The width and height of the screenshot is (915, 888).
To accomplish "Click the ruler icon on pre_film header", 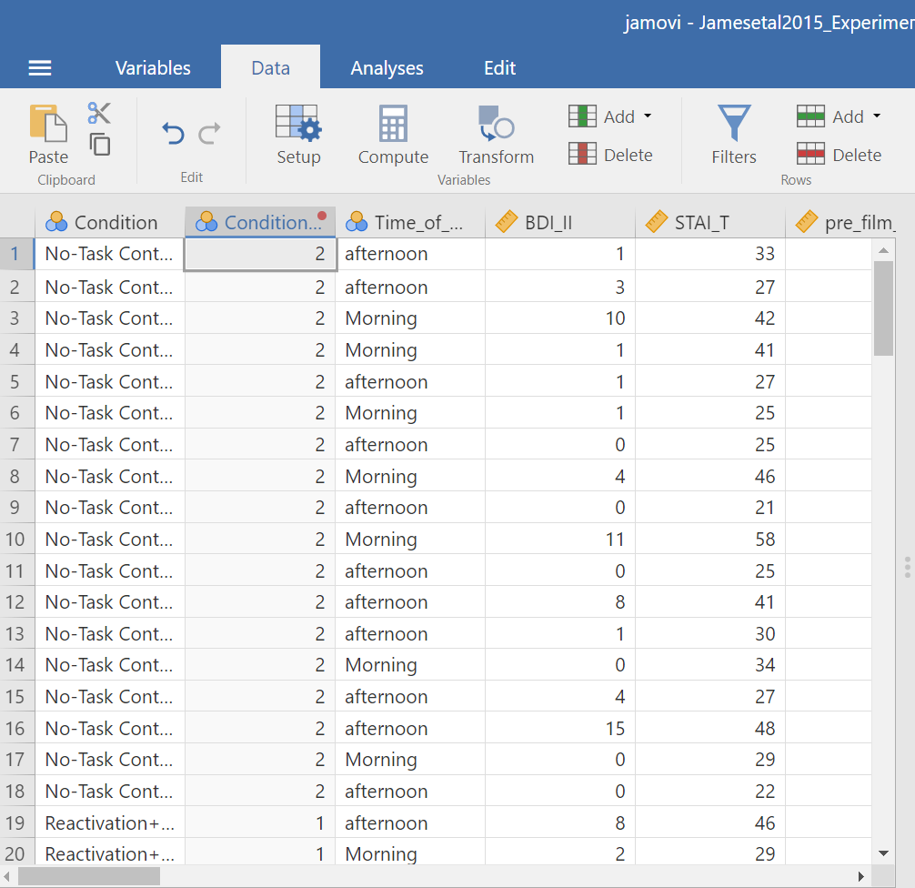I will pyautogui.click(x=806, y=222).
